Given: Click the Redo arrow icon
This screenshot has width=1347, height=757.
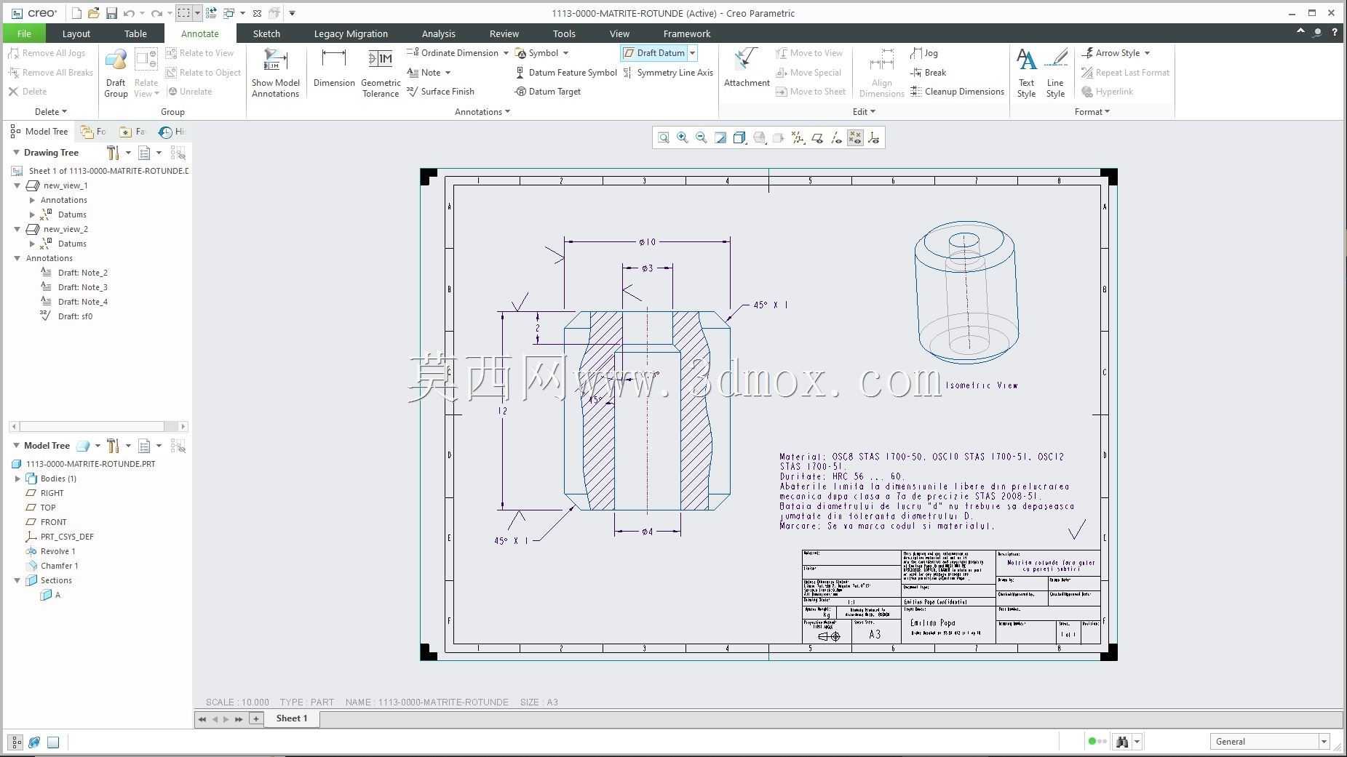Looking at the screenshot, I should 156,13.
